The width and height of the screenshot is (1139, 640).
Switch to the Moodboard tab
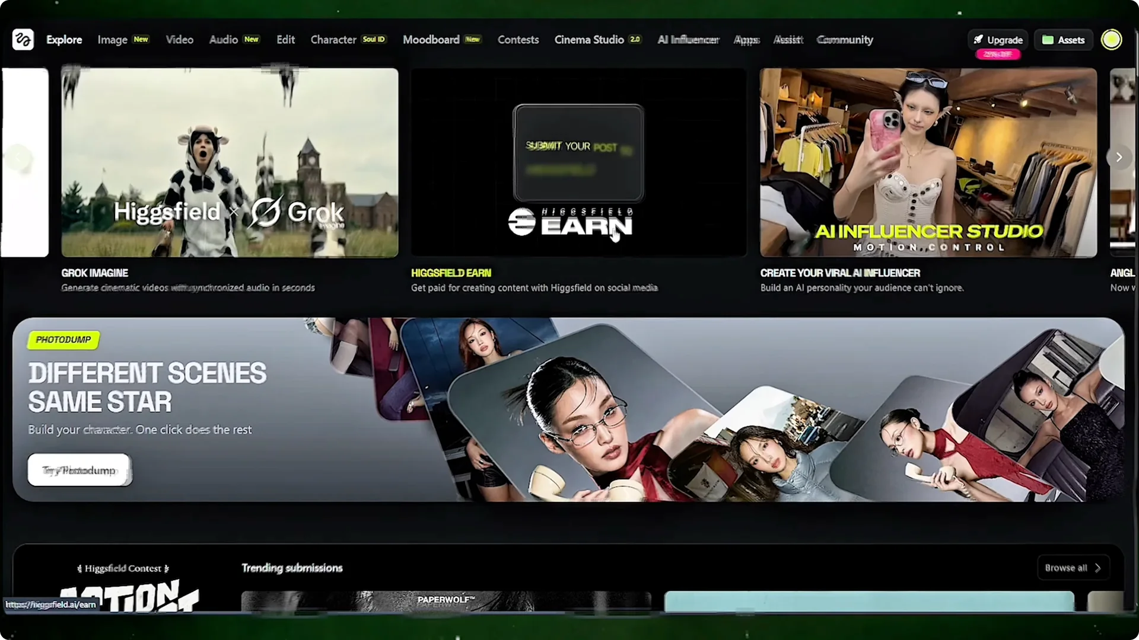point(431,40)
